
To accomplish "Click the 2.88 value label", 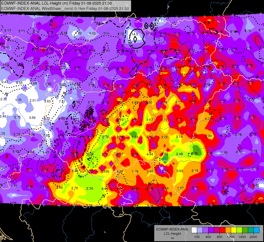I will pos(209,136).
